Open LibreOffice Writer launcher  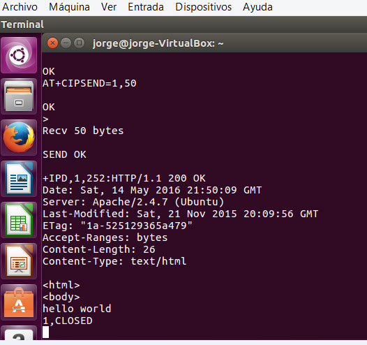(x=19, y=179)
